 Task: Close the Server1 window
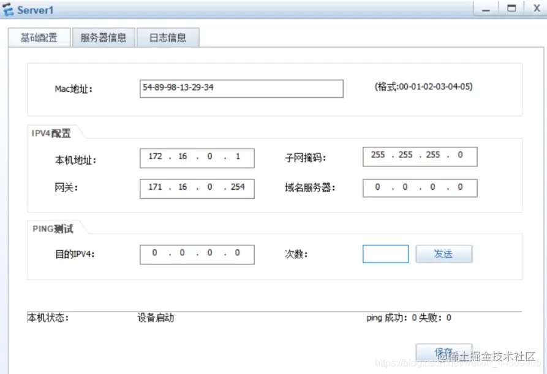537,9
